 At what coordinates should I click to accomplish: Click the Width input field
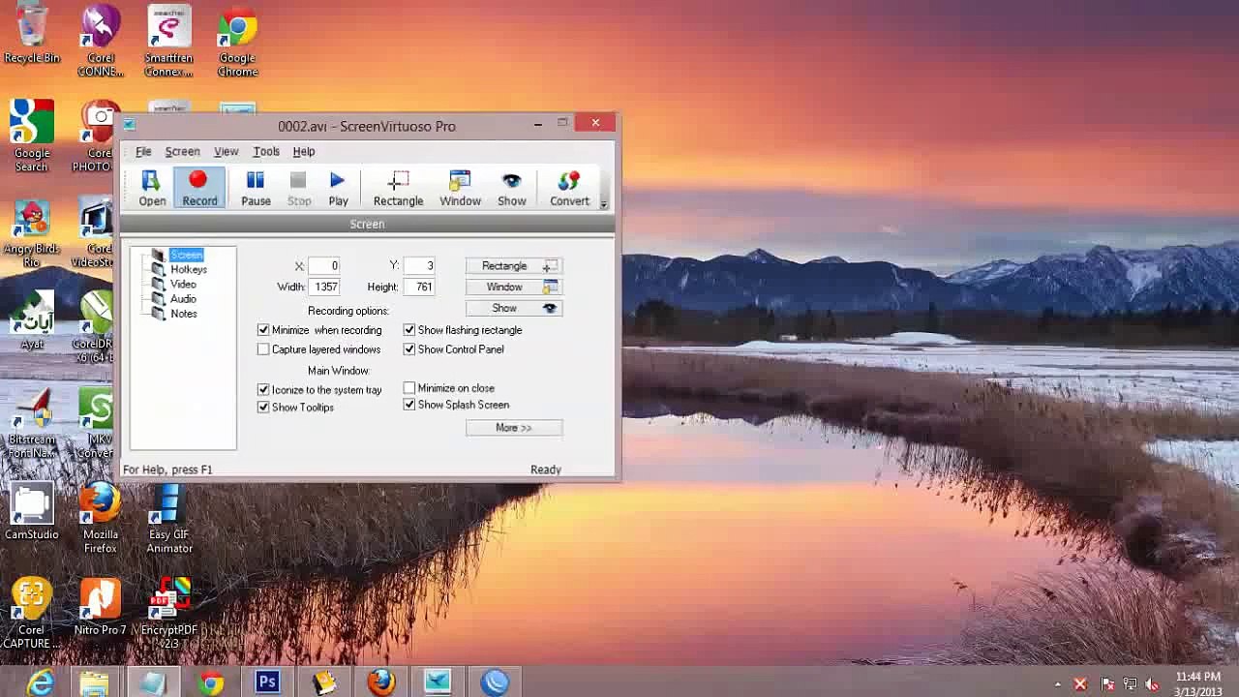[x=324, y=288]
